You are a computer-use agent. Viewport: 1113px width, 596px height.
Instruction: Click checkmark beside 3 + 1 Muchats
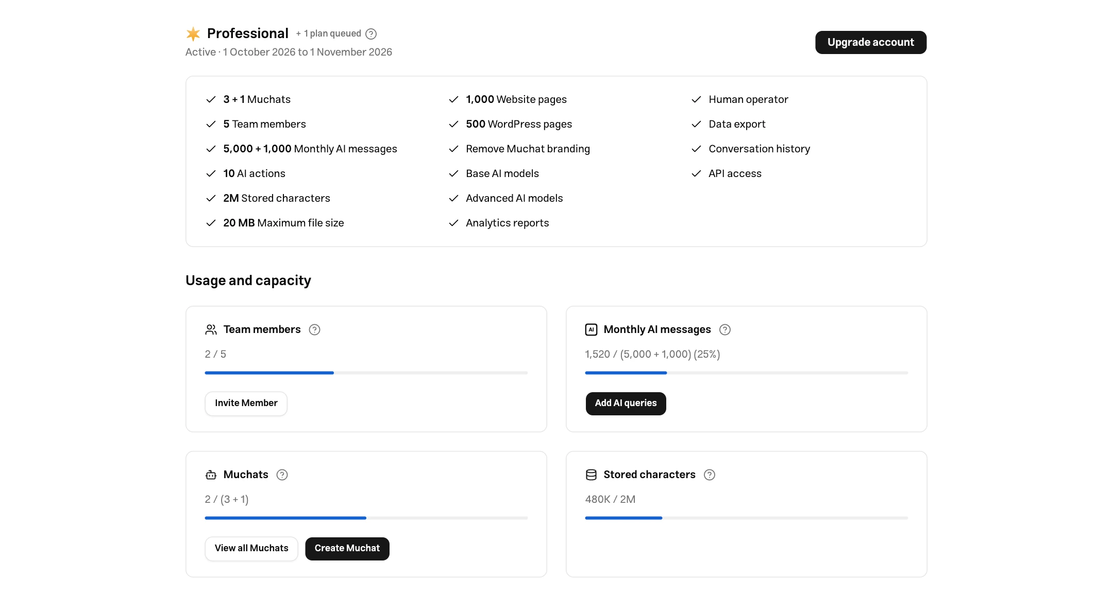point(211,100)
